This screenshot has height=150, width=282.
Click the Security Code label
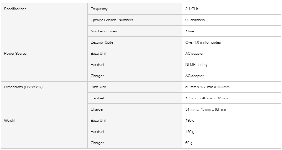point(102,42)
